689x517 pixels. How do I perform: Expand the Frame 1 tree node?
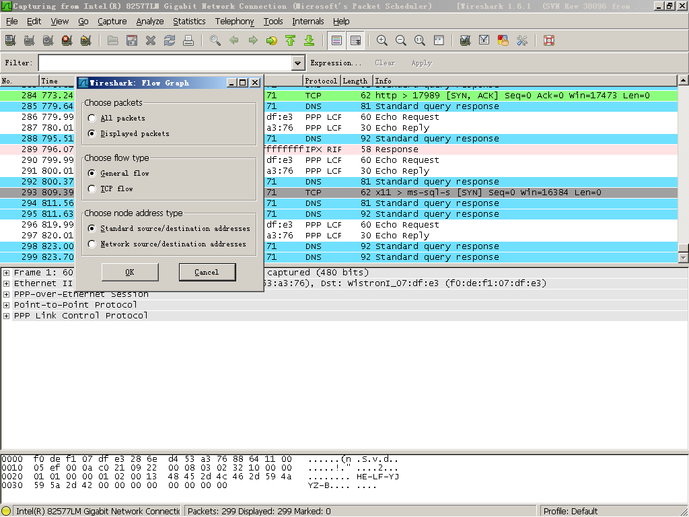(6, 273)
